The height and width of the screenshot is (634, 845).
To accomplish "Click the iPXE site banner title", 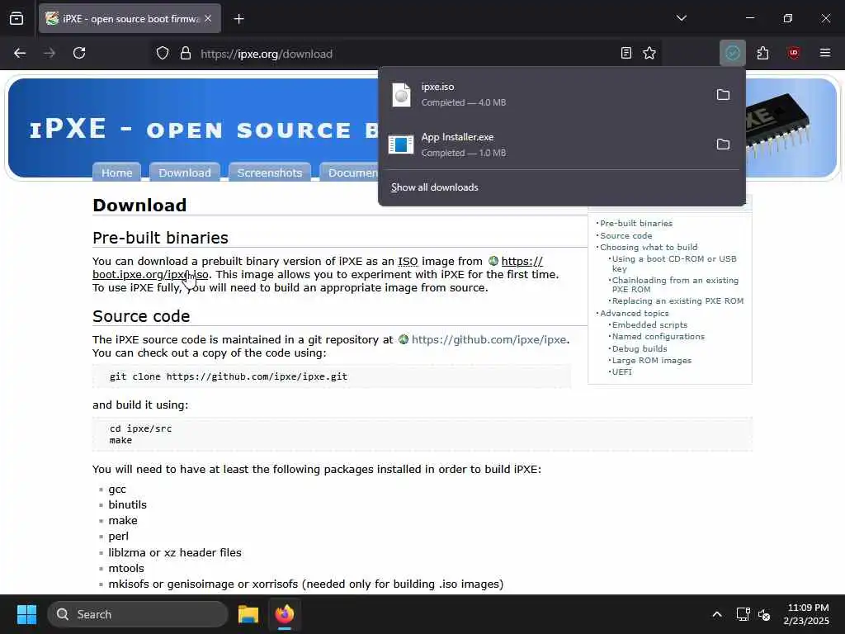I will pos(204,130).
